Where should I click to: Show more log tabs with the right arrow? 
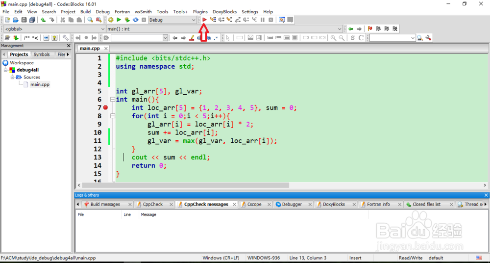pos(485,205)
